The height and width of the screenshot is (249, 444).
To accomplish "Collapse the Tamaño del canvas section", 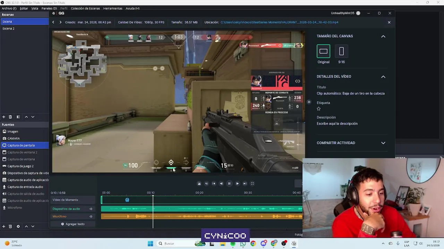I will tap(383, 36).
